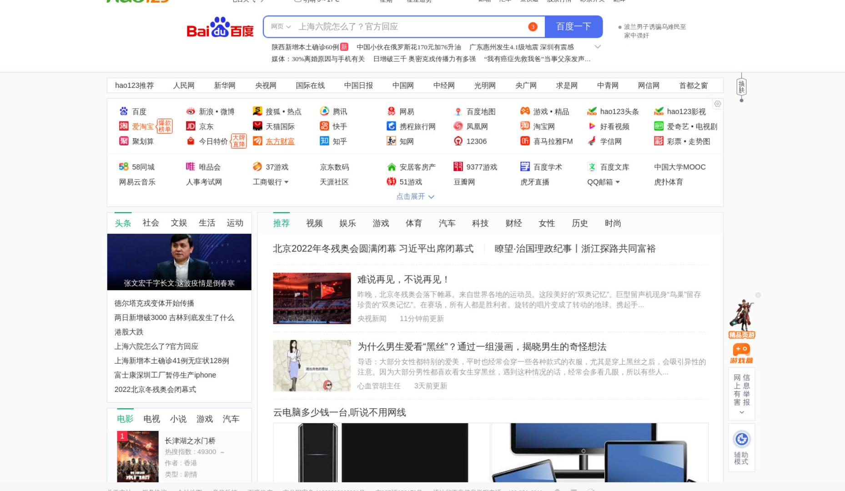Open the 东方财富 link
Viewport: 845px width, 491px height.
coord(280,141)
